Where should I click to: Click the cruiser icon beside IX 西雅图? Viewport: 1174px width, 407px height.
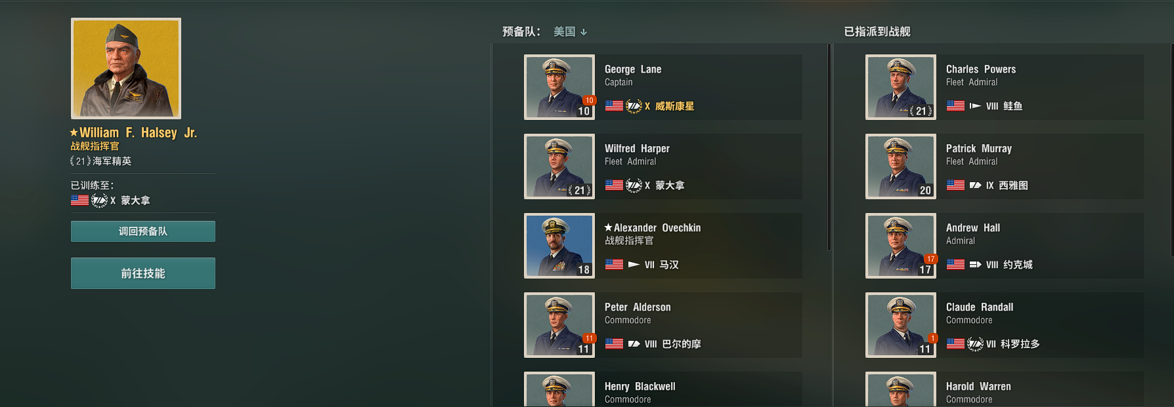tap(975, 185)
